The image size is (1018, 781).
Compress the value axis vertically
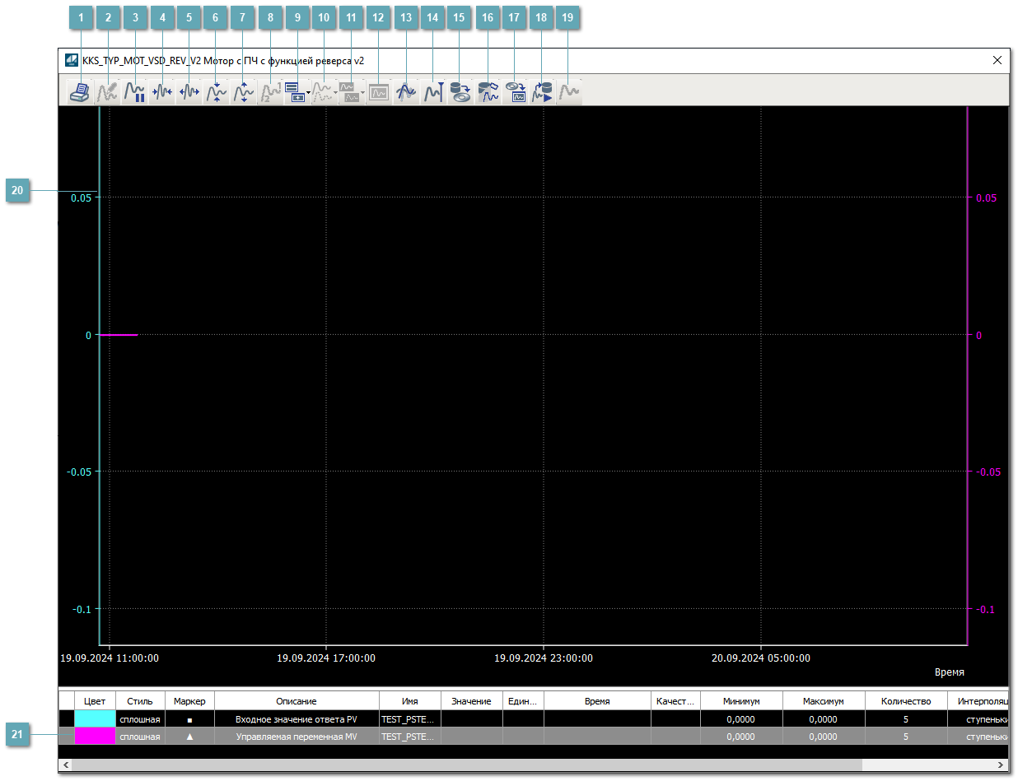pos(217,92)
